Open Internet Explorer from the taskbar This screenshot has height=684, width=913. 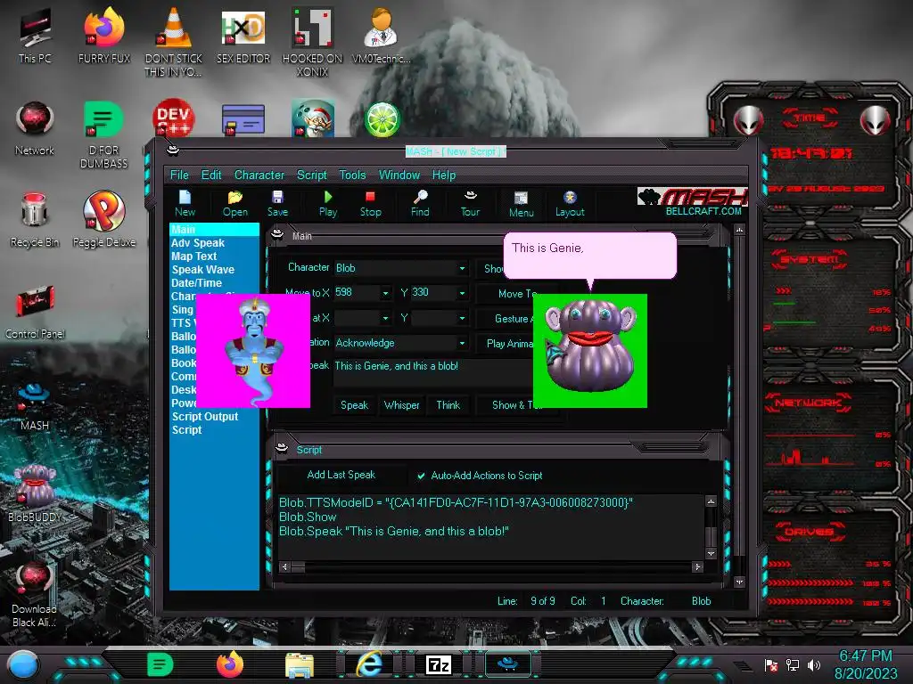370,664
